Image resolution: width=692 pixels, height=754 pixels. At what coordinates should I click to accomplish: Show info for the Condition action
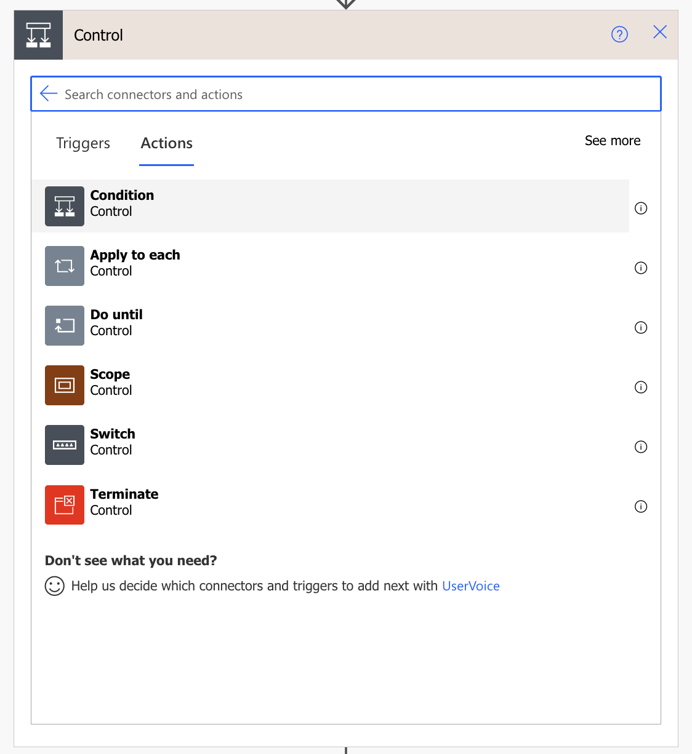(641, 208)
